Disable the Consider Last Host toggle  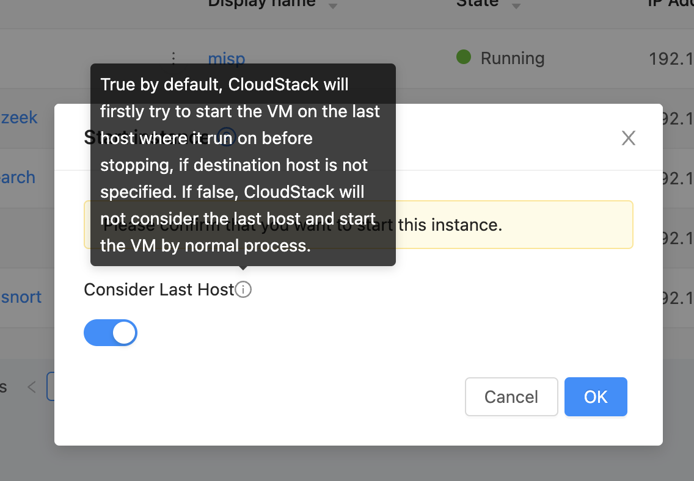111,333
